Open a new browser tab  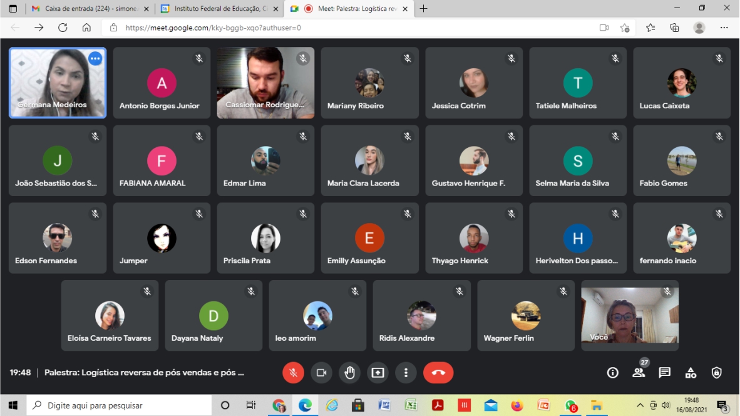pos(424,9)
